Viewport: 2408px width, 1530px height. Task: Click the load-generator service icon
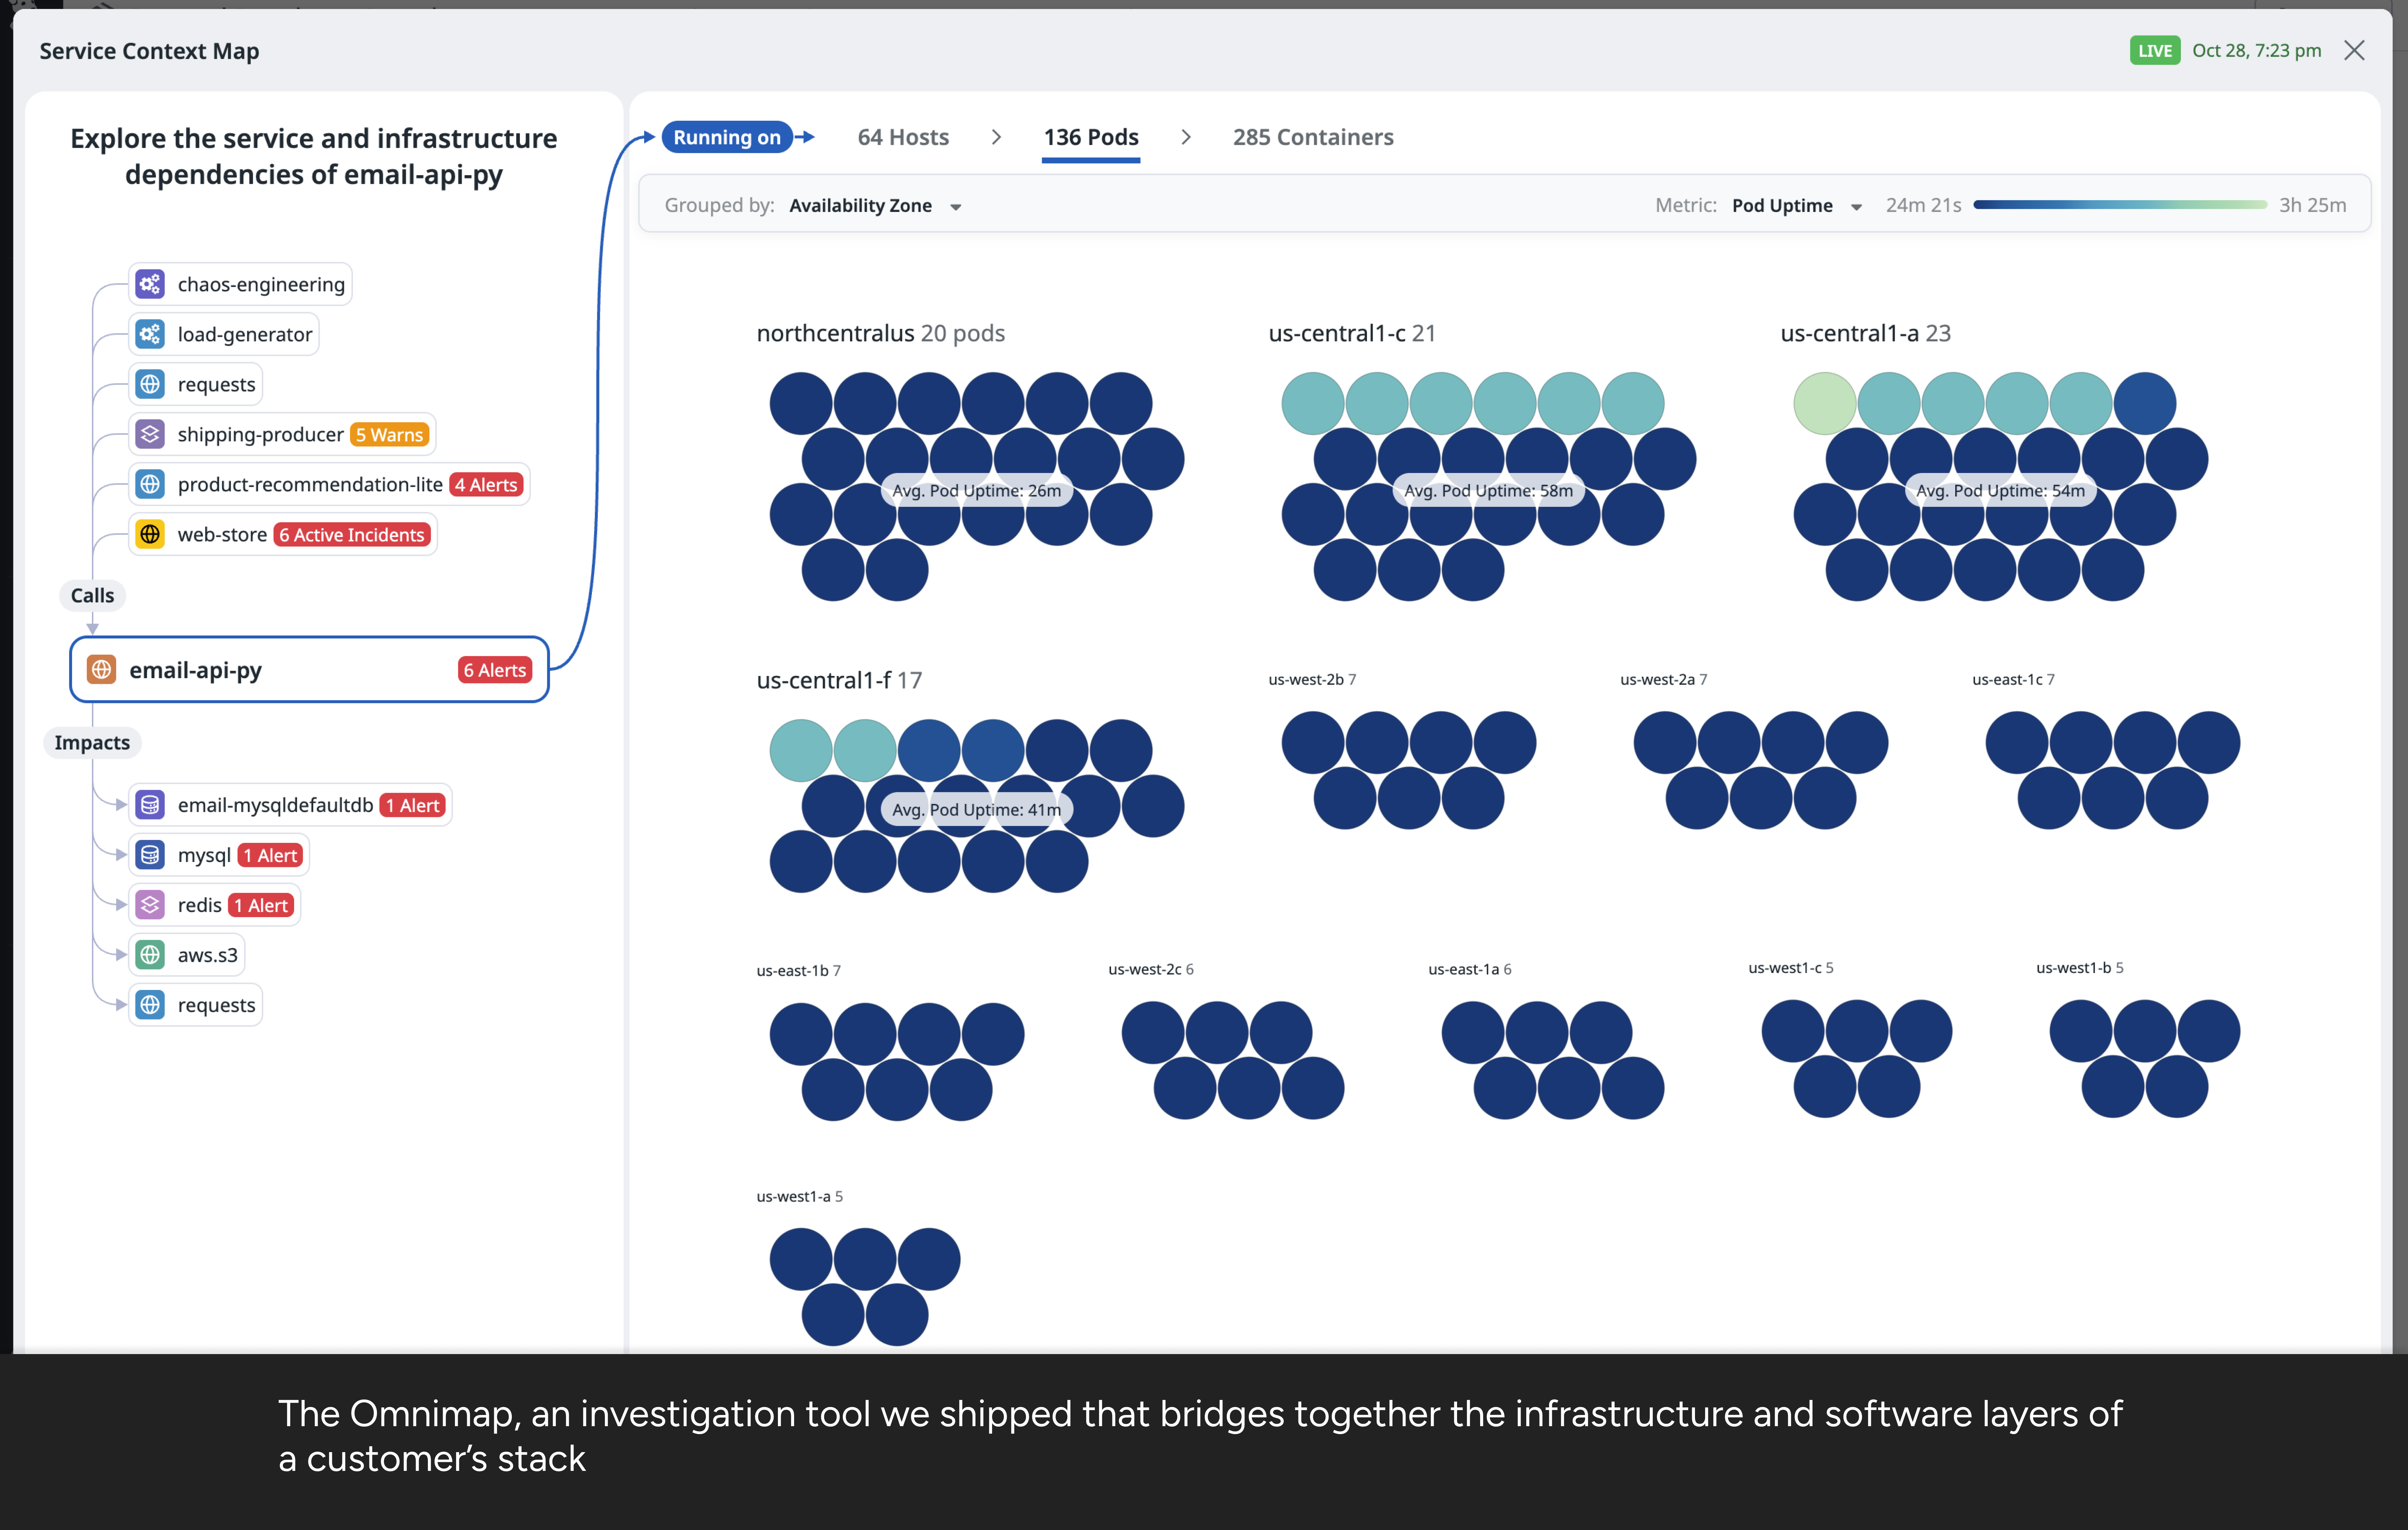(x=150, y=334)
